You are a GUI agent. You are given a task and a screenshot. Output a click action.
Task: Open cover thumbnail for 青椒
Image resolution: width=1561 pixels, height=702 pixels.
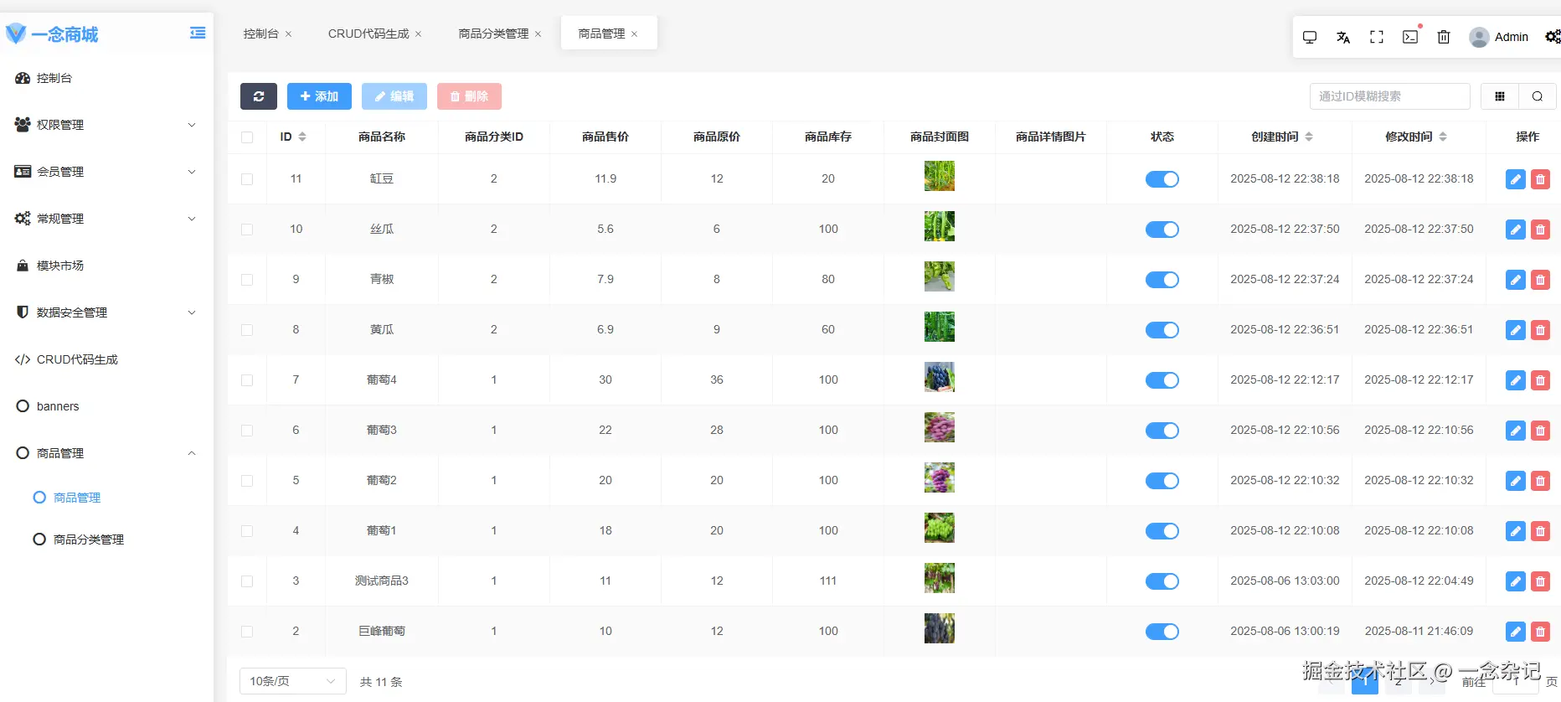pos(939,276)
